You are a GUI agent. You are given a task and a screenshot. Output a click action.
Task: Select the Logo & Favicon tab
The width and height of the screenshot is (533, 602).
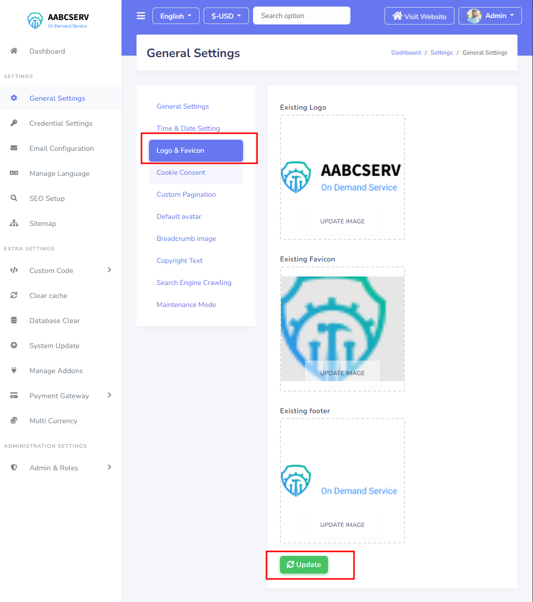(196, 151)
